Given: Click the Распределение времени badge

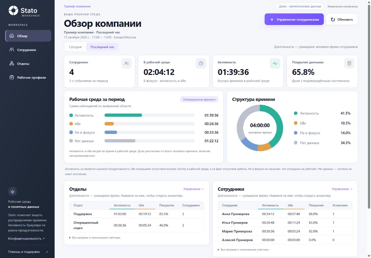Looking at the screenshot, I should coord(199,100).
